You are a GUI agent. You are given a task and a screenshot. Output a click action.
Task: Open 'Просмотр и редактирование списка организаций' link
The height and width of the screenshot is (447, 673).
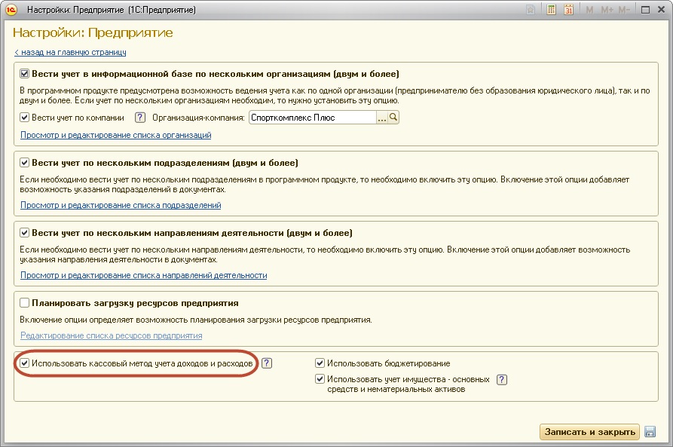116,135
